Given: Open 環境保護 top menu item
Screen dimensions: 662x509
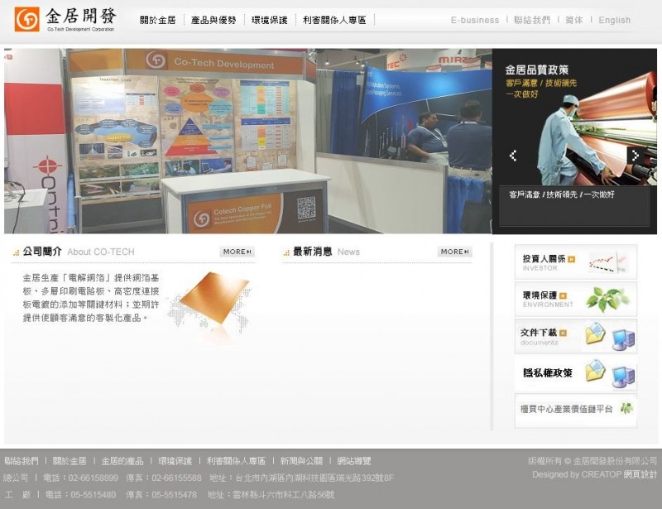Looking at the screenshot, I should 270,20.
